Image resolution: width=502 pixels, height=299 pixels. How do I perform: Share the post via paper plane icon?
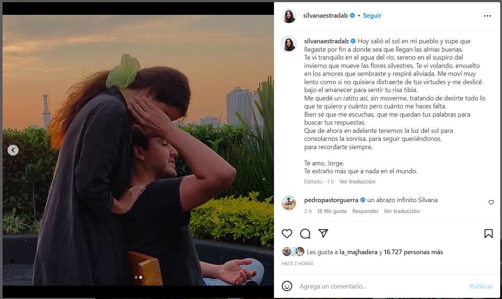point(323,234)
